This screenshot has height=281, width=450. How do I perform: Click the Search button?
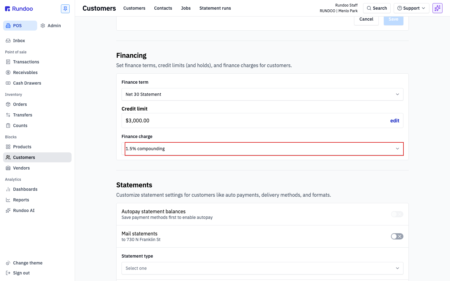tap(377, 8)
